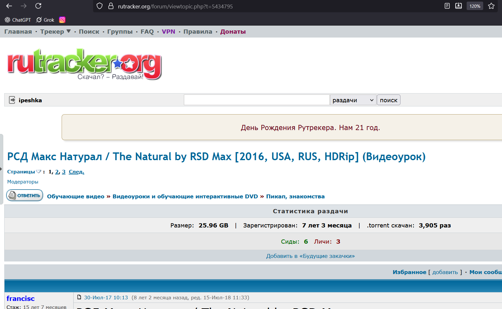Open the tracking protection shield icon

tap(100, 6)
